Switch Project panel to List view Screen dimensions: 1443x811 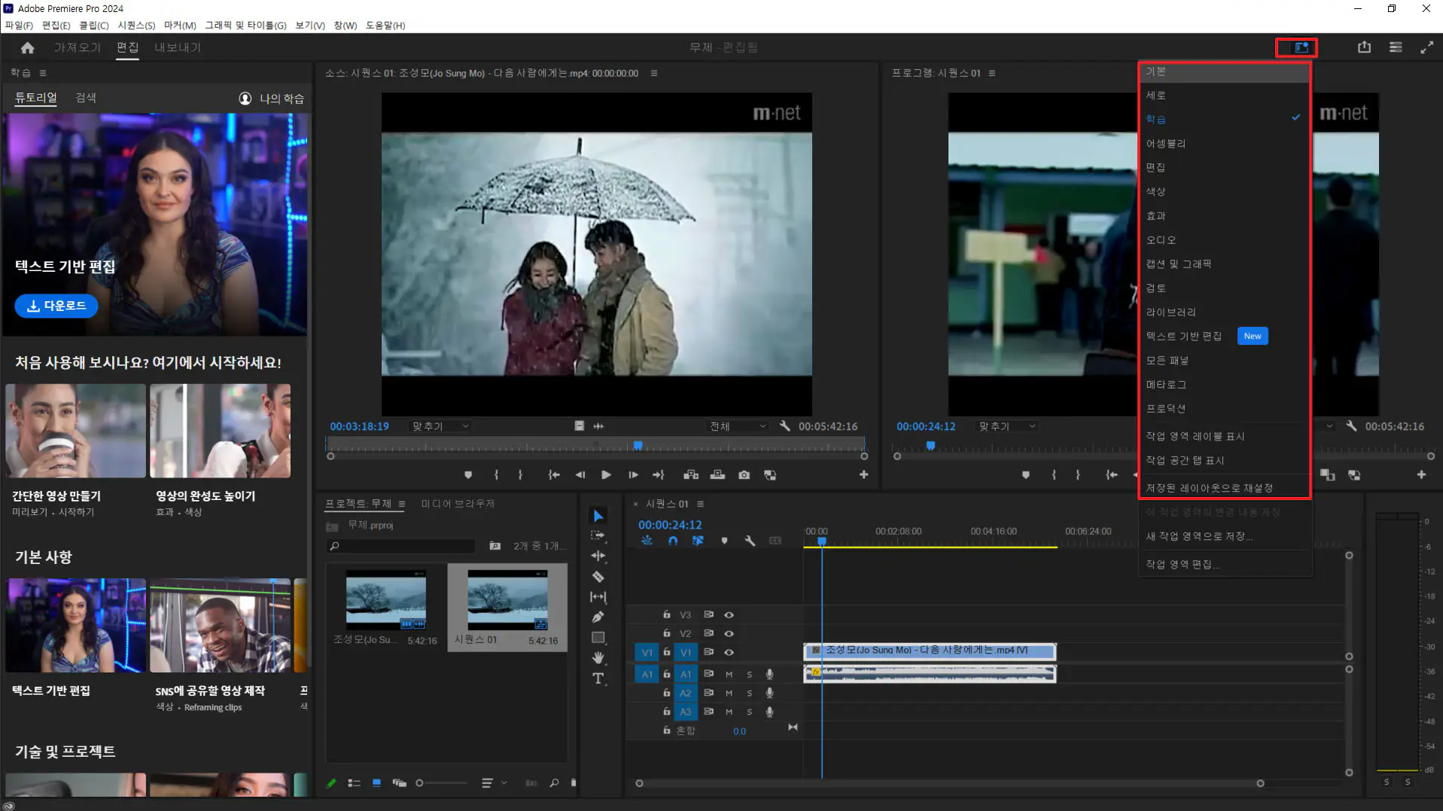(x=354, y=783)
